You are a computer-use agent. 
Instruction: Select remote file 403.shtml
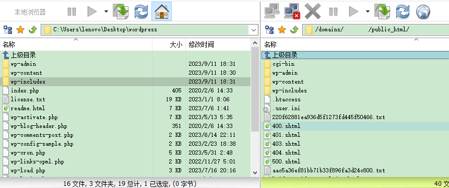(x=355, y=144)
